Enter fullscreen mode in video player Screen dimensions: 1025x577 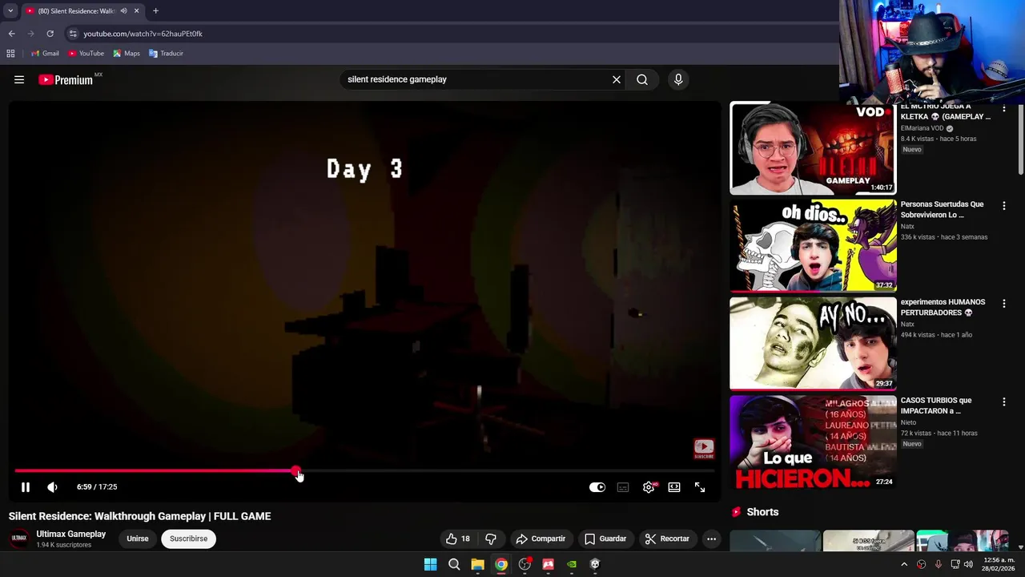point(700,487)
